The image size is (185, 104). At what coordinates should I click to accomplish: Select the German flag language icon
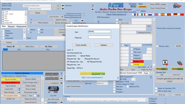tap(175, 14)
